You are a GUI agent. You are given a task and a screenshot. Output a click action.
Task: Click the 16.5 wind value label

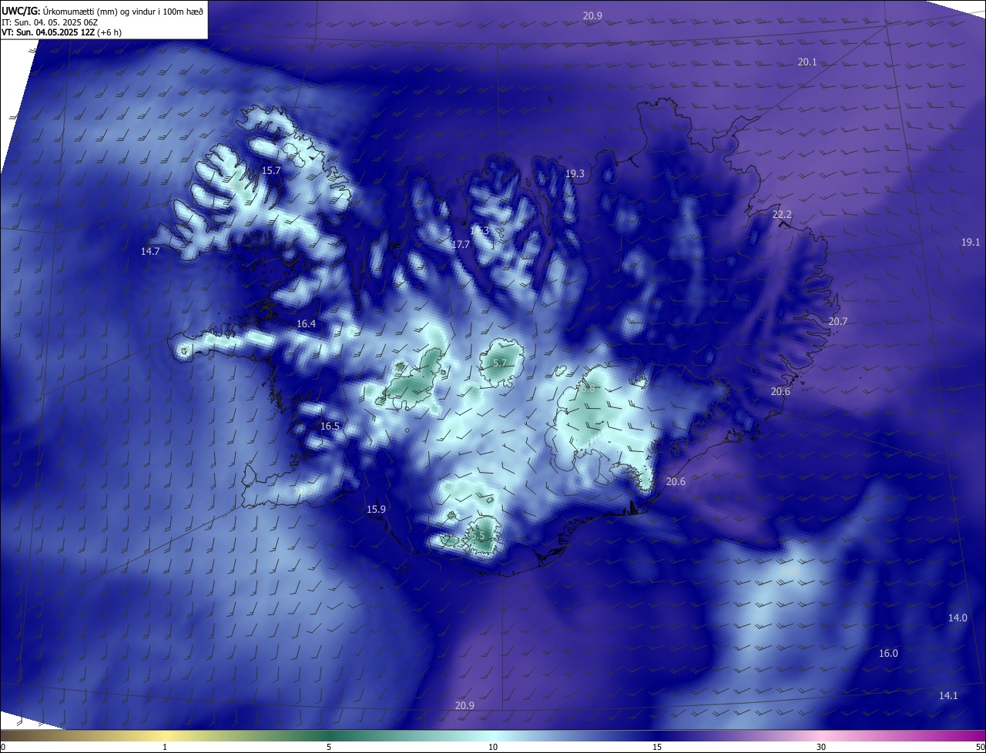click(x=330, y=427)
